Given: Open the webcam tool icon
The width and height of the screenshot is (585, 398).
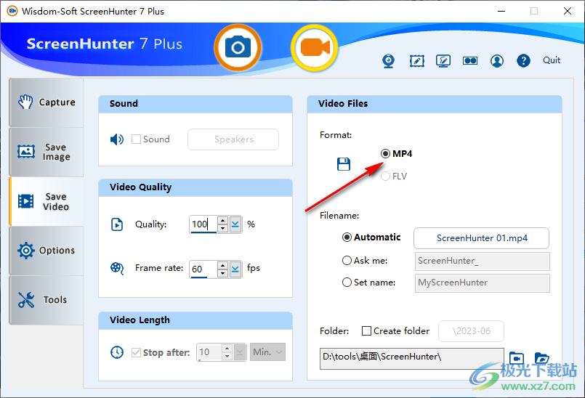Looking at the screenshot, I should (x=388, y=61).
